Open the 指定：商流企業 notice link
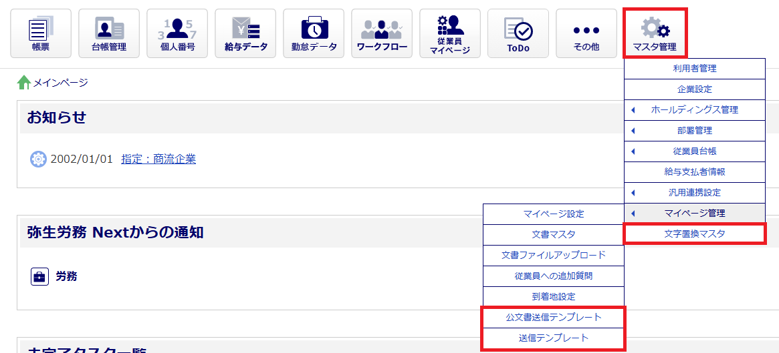This screenshot has width=779, height=353. tap(158, 159)
